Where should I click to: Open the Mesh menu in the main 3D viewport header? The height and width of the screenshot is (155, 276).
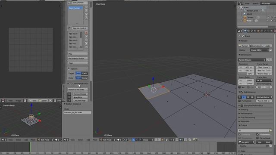point(95,140)
